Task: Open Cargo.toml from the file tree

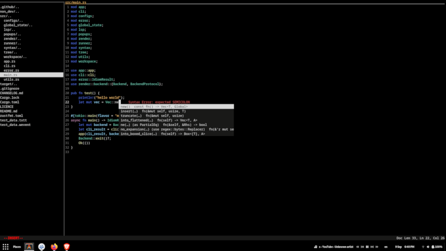Action: click(x=9, y=102)
